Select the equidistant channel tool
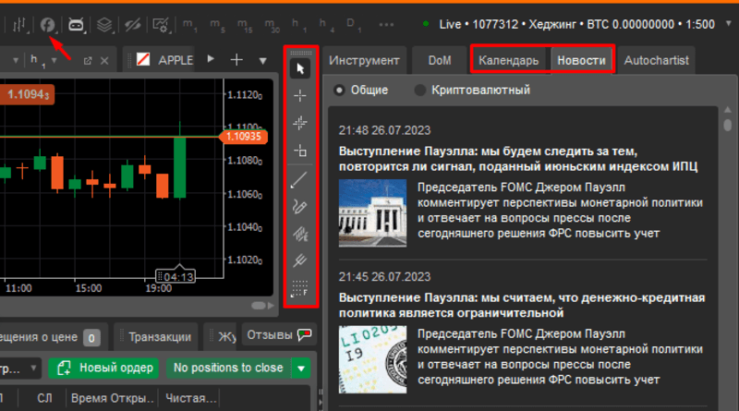Screen dimensions: 739x411 pos(300,234)
